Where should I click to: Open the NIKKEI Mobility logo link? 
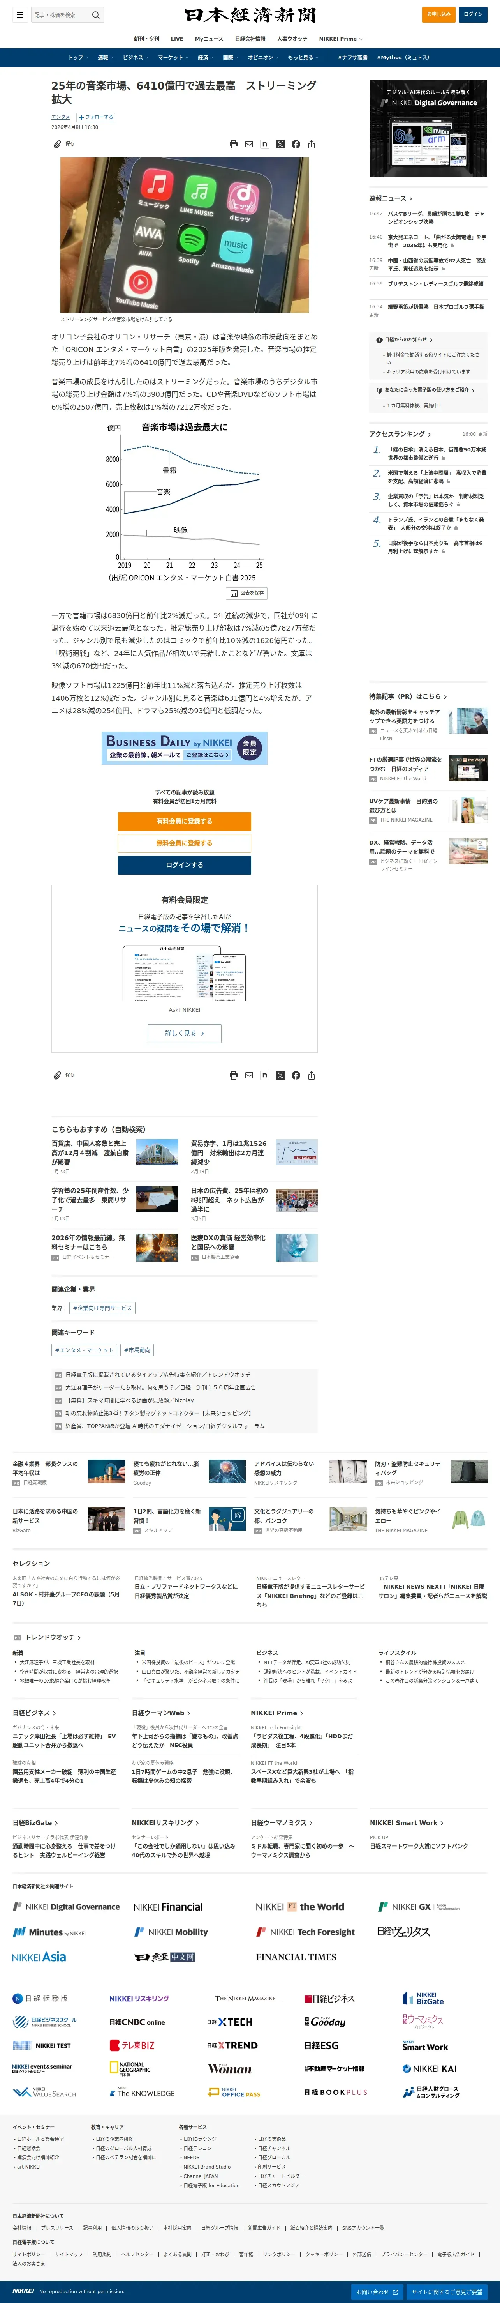click(x=171, y=1932)
